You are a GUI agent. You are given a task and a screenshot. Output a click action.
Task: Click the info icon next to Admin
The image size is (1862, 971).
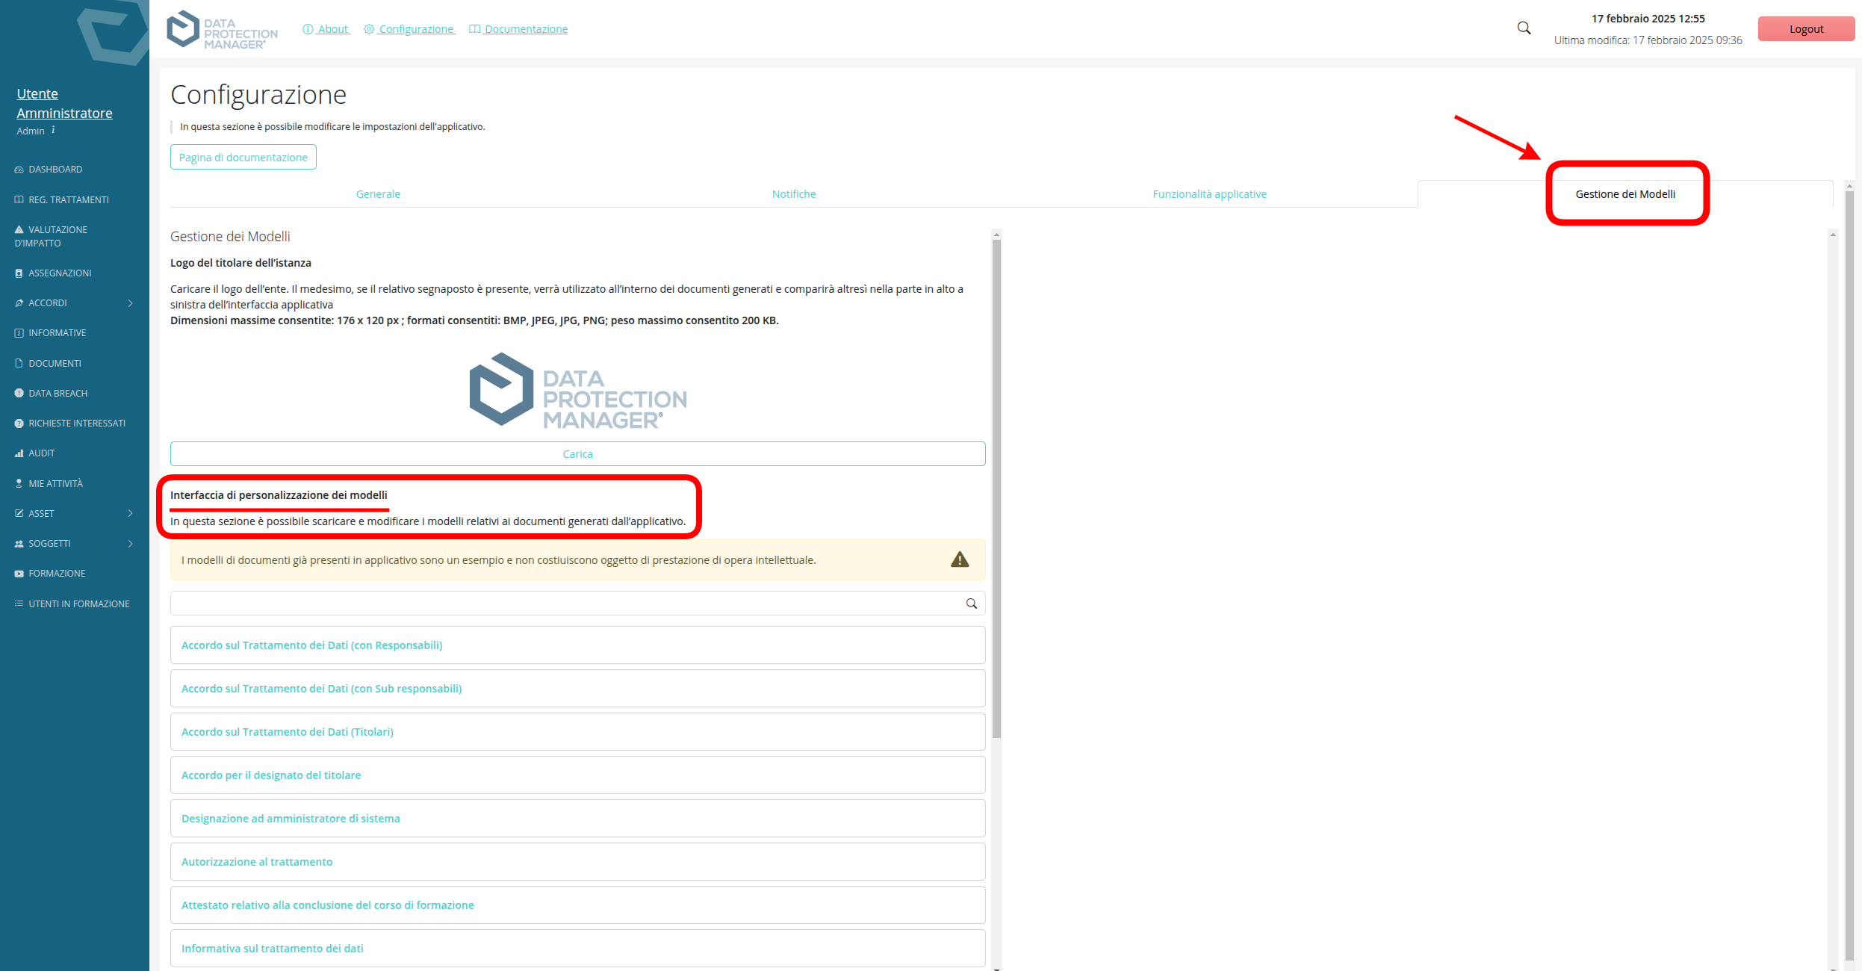pyautogui.click(x=53, y=130)
